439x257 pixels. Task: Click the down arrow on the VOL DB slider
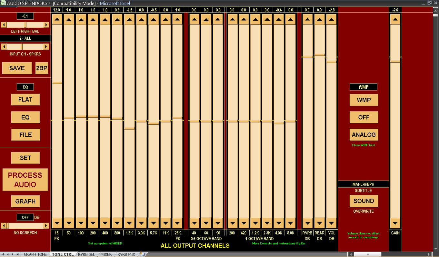[x=331, y=223]
